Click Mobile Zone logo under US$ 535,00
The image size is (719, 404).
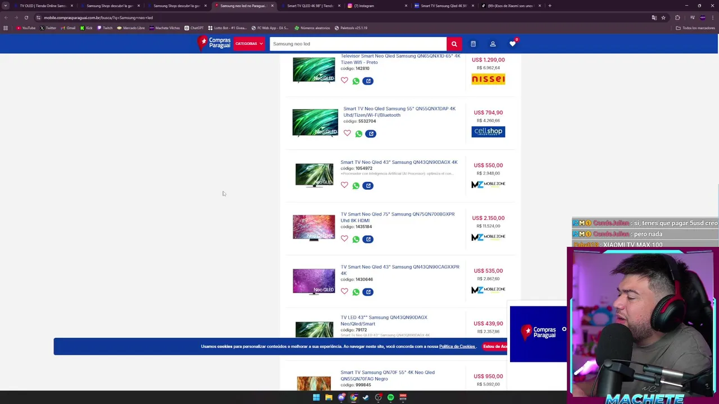(488, 290)
